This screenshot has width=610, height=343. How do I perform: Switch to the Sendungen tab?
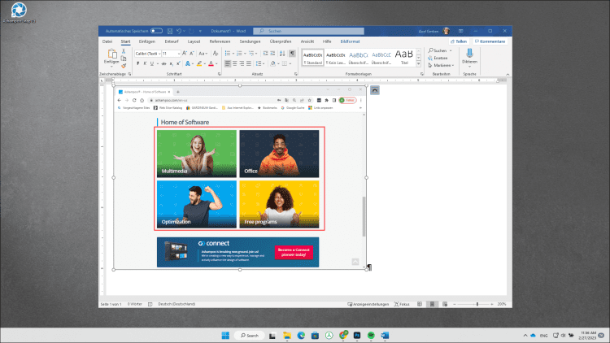[250, 41]
